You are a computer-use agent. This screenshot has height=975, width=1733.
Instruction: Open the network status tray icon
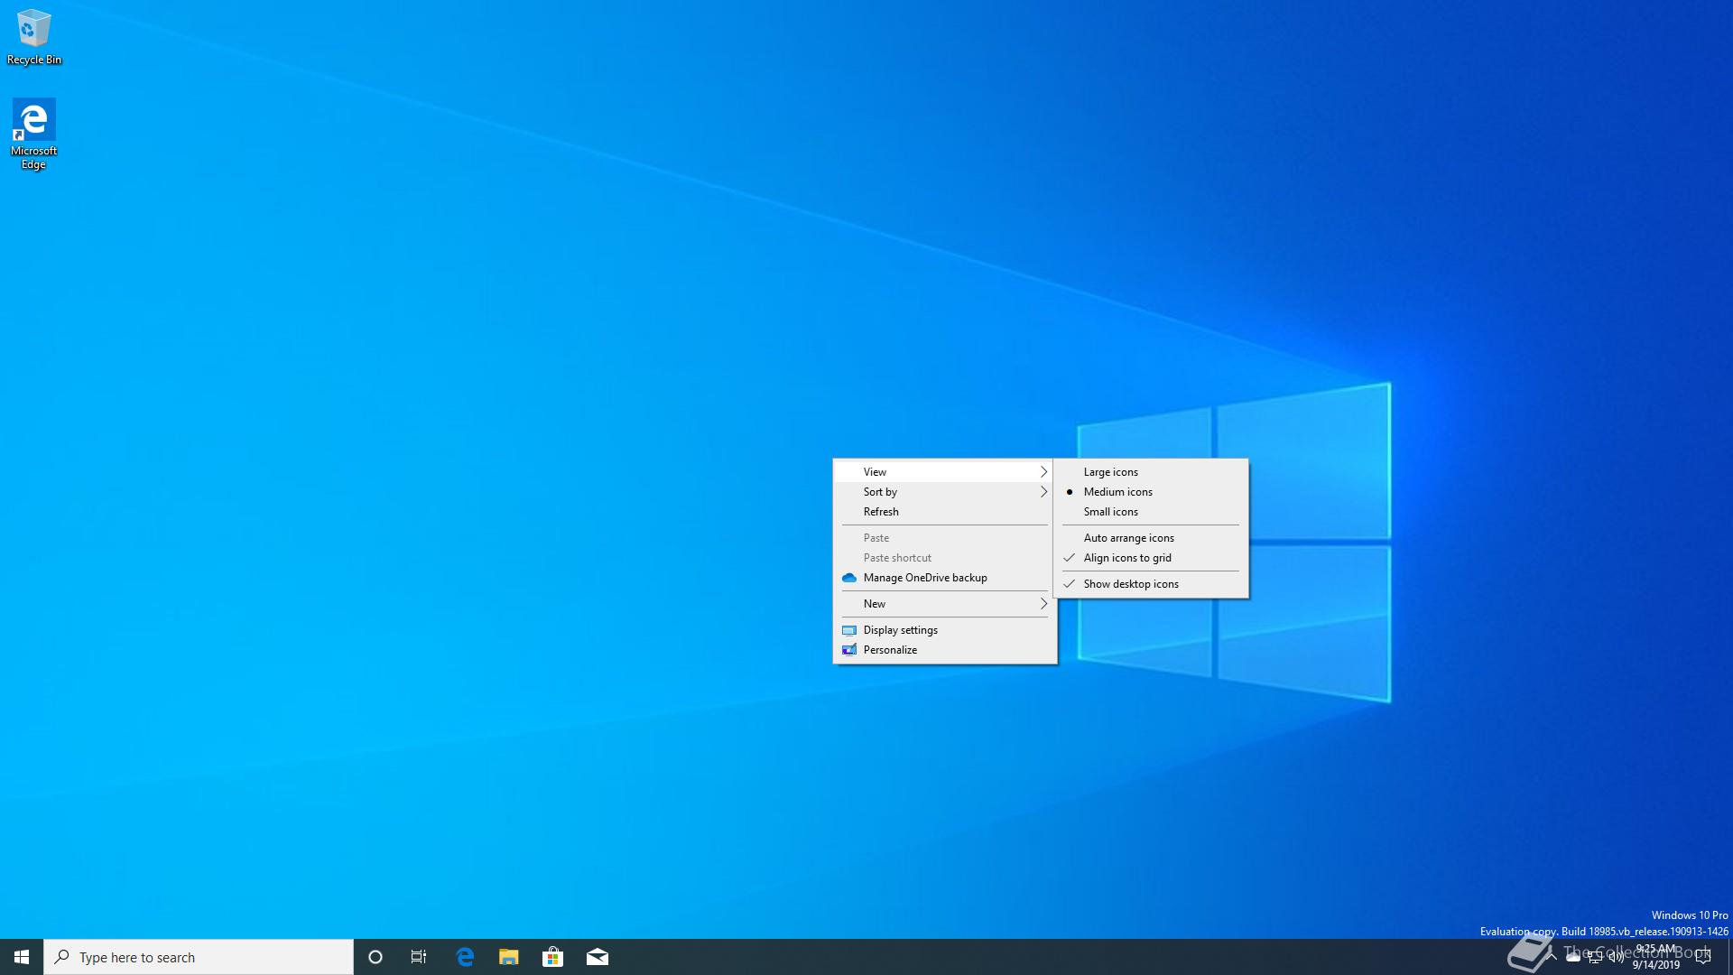(x=1595, y=958)
